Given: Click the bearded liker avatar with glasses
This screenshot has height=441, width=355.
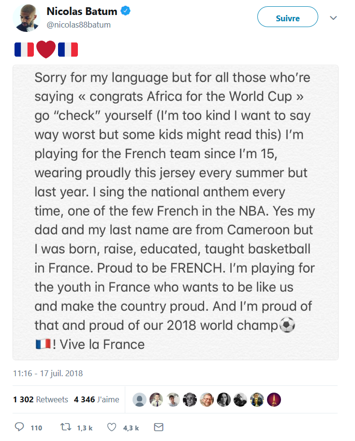Looking at the screenshot, I should (207, 399).
